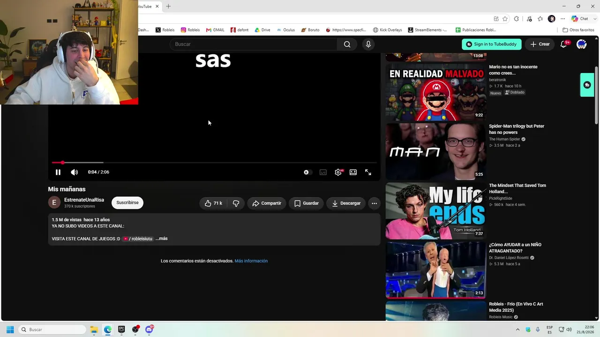Start voice search with microphone icon

[368, 44]
